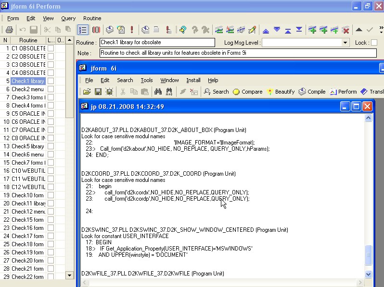Click the red exclamation mark icon
This screenshot has width=384, height=287.
[x=132, y=30]
